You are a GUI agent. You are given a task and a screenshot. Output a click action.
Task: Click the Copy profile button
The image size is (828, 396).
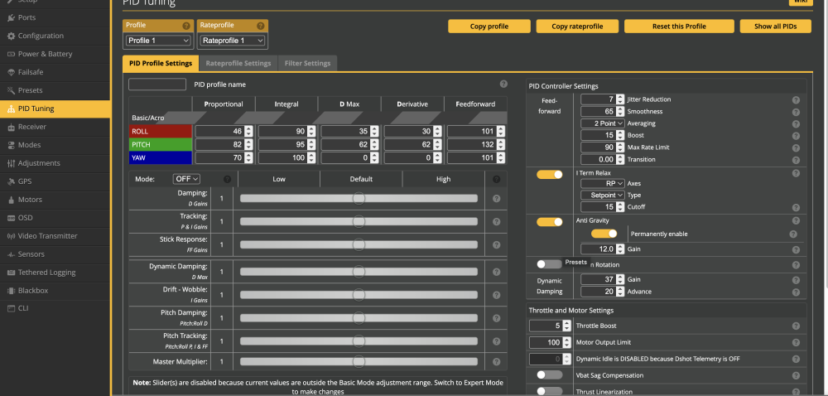coord(489,27)
